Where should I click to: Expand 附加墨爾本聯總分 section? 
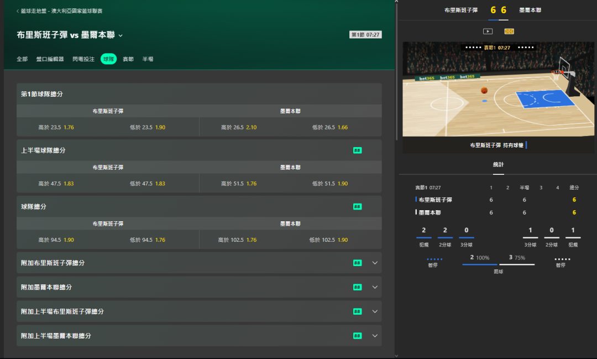pyautogui.click(x=375, y=287)
